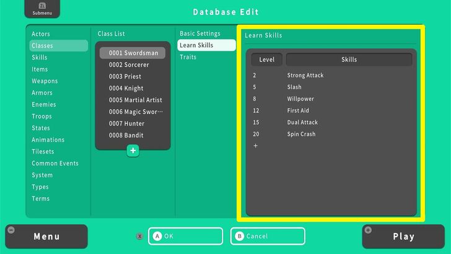Screen dimensions: 451x254
Task: Open the Armors database category
Action: (x=42, y=93)
